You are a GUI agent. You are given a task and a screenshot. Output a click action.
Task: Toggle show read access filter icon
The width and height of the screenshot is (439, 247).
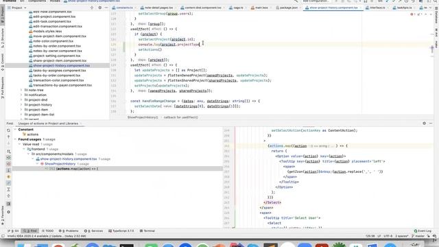(x=8, y=158)
